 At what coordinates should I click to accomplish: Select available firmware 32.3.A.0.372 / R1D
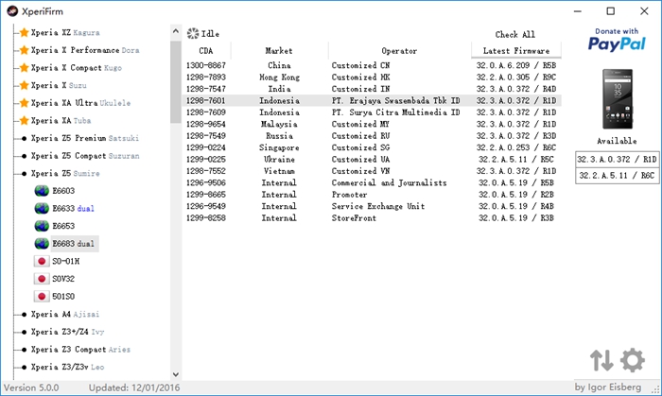[x=617, y=160]
